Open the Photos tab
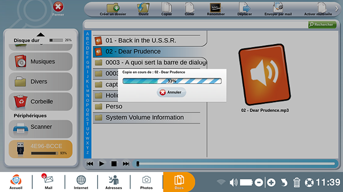 click(x=146, y=182)
